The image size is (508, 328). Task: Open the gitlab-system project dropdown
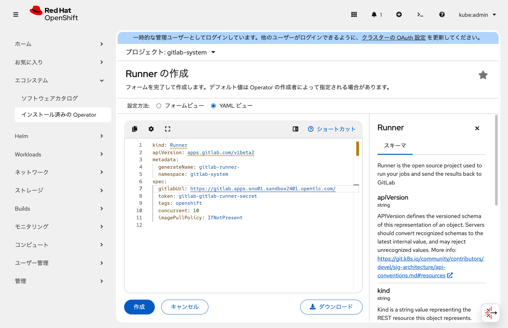(170, 52)
